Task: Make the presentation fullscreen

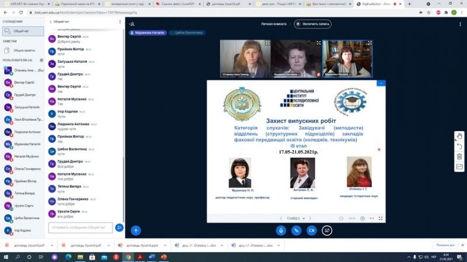Action: point(381,218)
